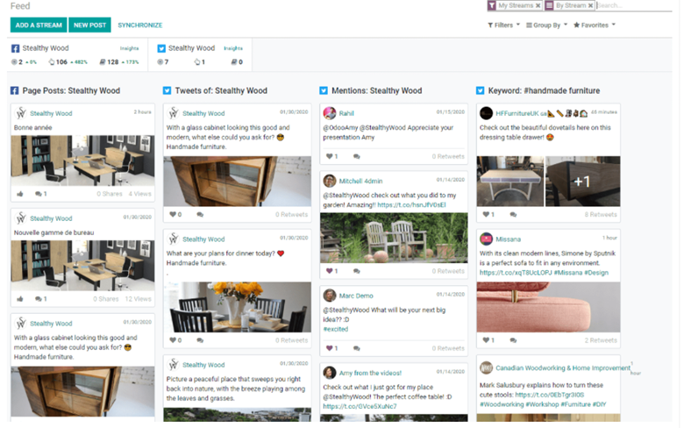This screenshot has height=428, width=684.
Task: Click the comment icon on Bonne année post
Action: pos(39,194)
